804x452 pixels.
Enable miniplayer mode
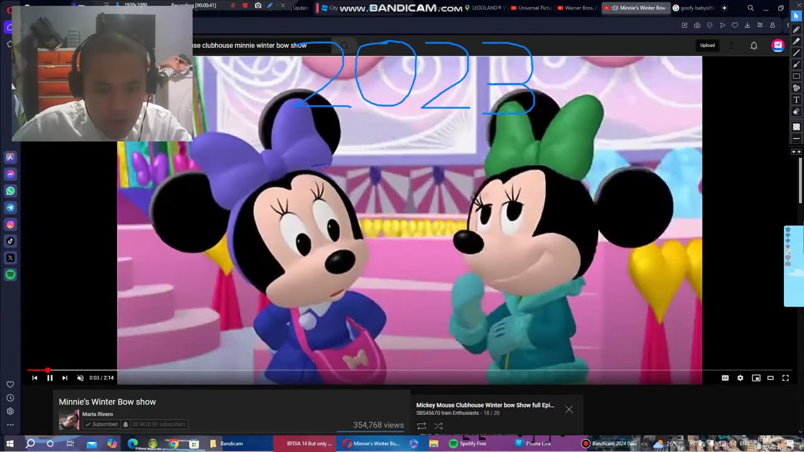(756, 378)
